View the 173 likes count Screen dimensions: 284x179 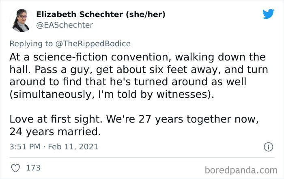tap(33, 167)
